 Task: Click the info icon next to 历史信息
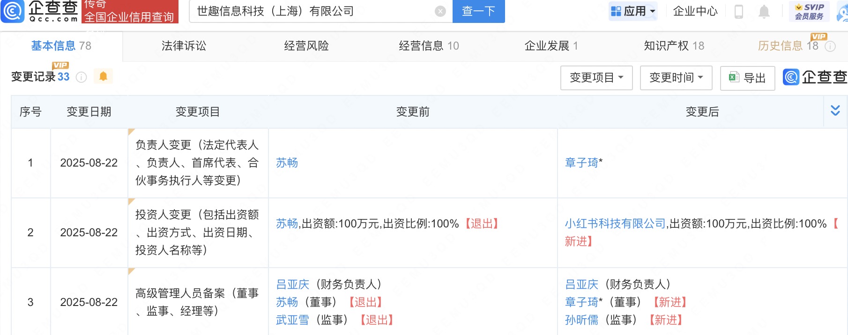830,46
